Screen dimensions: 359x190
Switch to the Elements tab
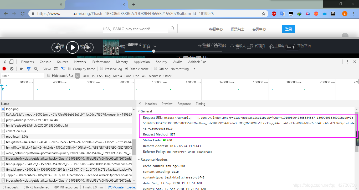click(x=27, y=62)
